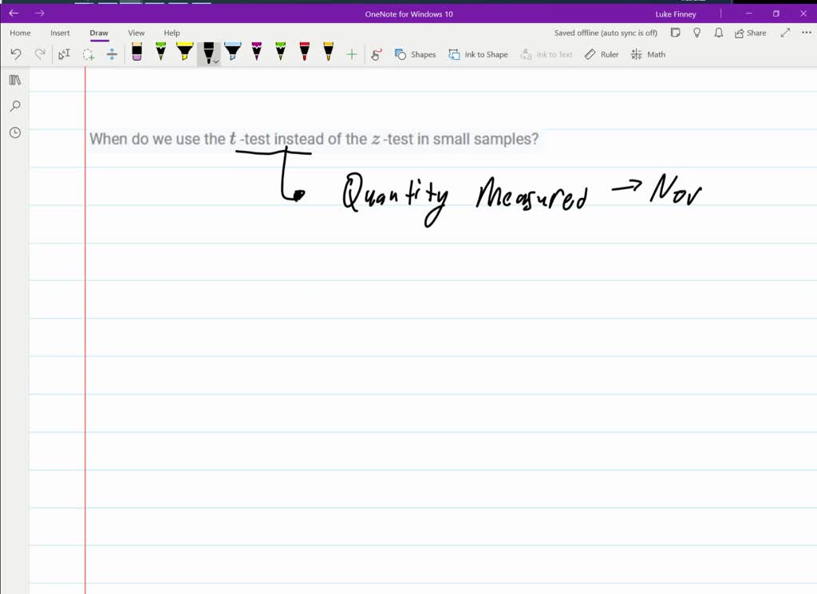Click the Insert or Remove Space tool
Screen dimensions: 817x594
click(112, 54)
